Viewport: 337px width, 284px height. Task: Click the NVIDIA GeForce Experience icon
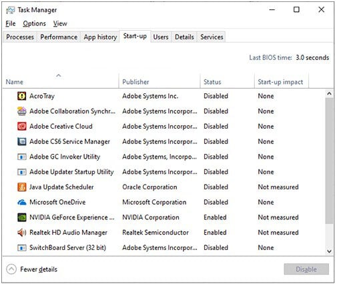[21, 217]
